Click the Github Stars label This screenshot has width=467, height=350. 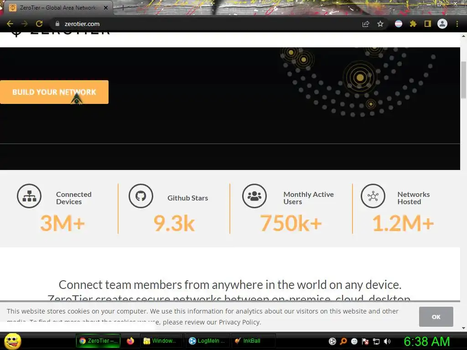[x=187, y=198]
